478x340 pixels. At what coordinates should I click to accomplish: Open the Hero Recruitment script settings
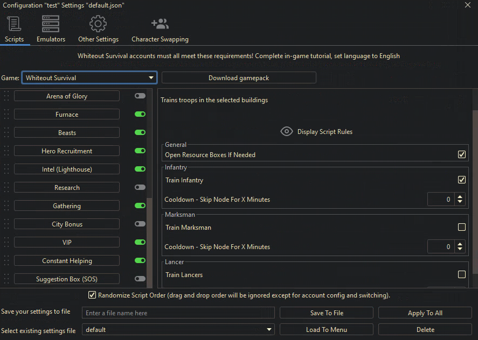(x=67, y=151)
